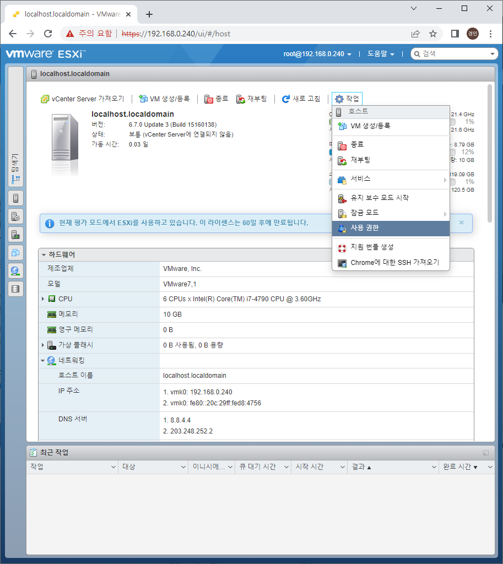Screen dimensions: 503x564
Task: Click the 메모리 memory chip icon
Action: (52, 314)
